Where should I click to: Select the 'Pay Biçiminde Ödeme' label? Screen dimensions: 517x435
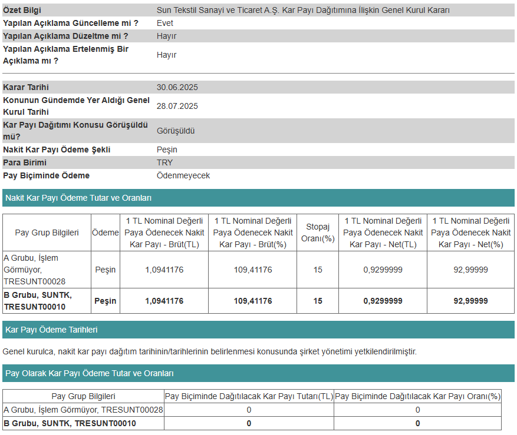click(x=46, y=175)
